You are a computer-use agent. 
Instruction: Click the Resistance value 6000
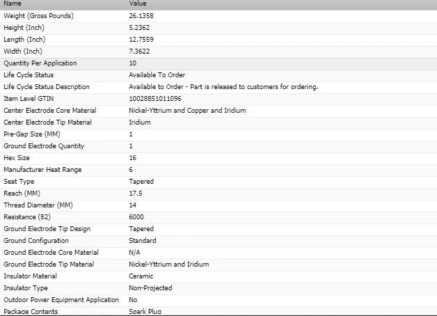coord(136,217)
